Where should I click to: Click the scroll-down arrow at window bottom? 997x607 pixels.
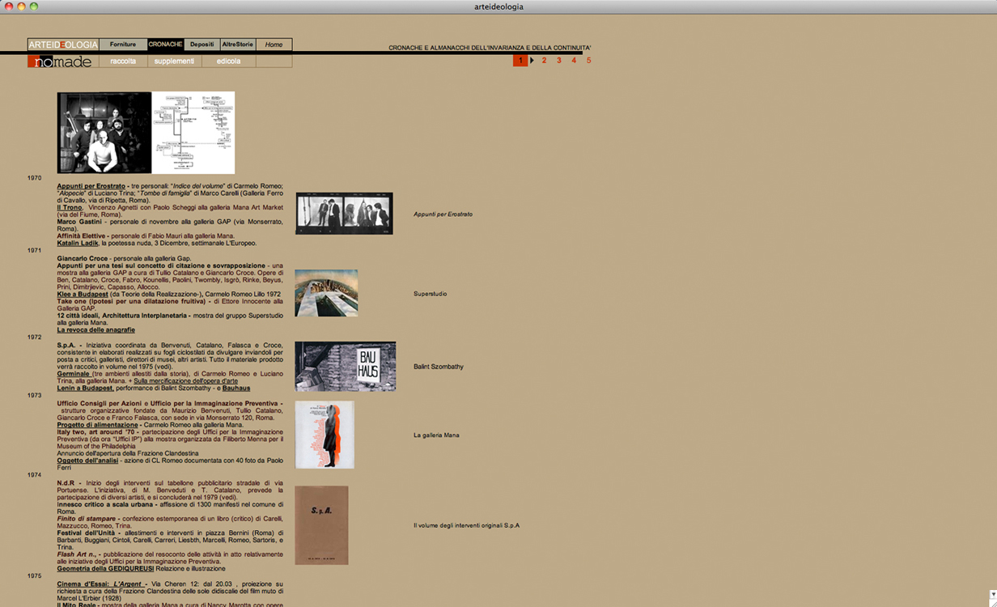pyautogui.click(x=992, y=595)
